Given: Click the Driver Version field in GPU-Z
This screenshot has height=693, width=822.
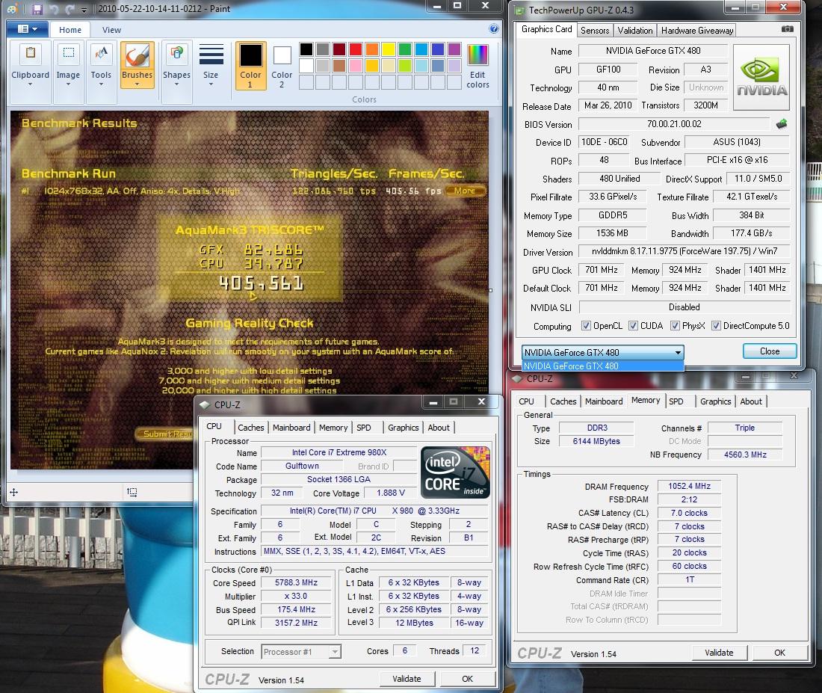Looking at the screenshot, I should [x=684, y=251].
